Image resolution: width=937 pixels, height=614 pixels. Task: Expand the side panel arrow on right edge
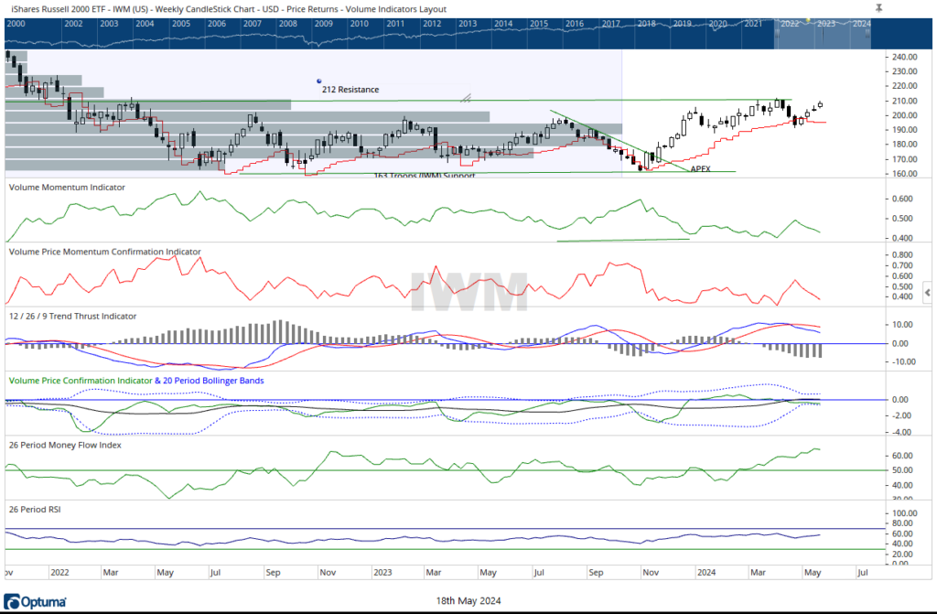928,293
